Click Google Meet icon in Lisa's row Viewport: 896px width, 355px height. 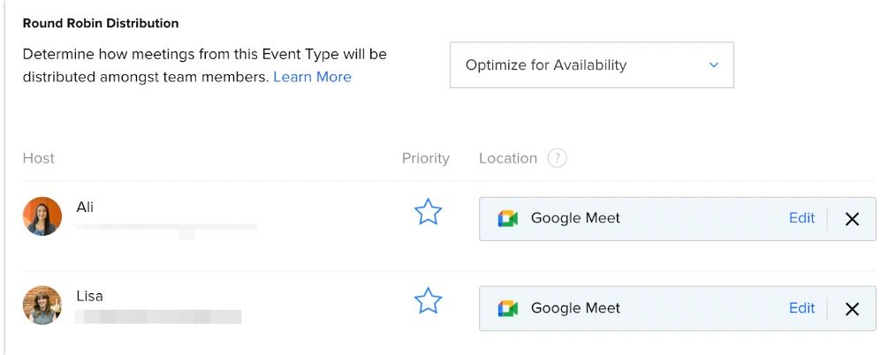tap(507, 309)
